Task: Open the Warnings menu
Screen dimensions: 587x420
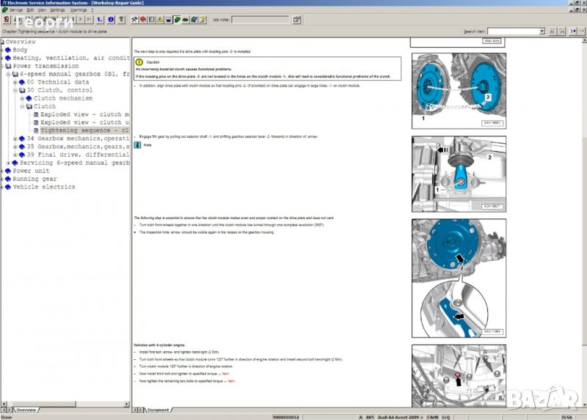Action: (x=78, y=10)
